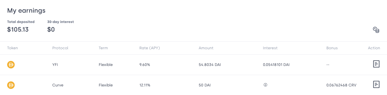Open details document icon for YFI row
Viewport: 387px width, 95px height.
tap(376, 64)
